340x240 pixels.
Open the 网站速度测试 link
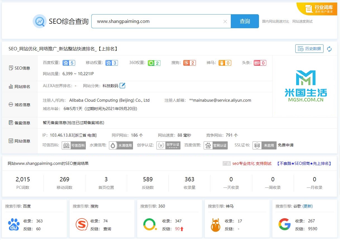(302, 22)
